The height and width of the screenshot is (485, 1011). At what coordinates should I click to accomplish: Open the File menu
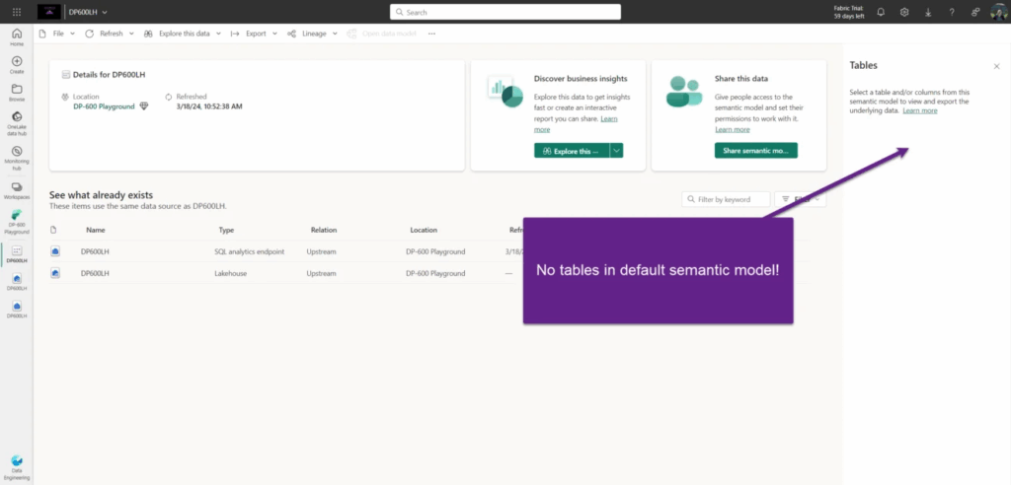tap(56, 34)
